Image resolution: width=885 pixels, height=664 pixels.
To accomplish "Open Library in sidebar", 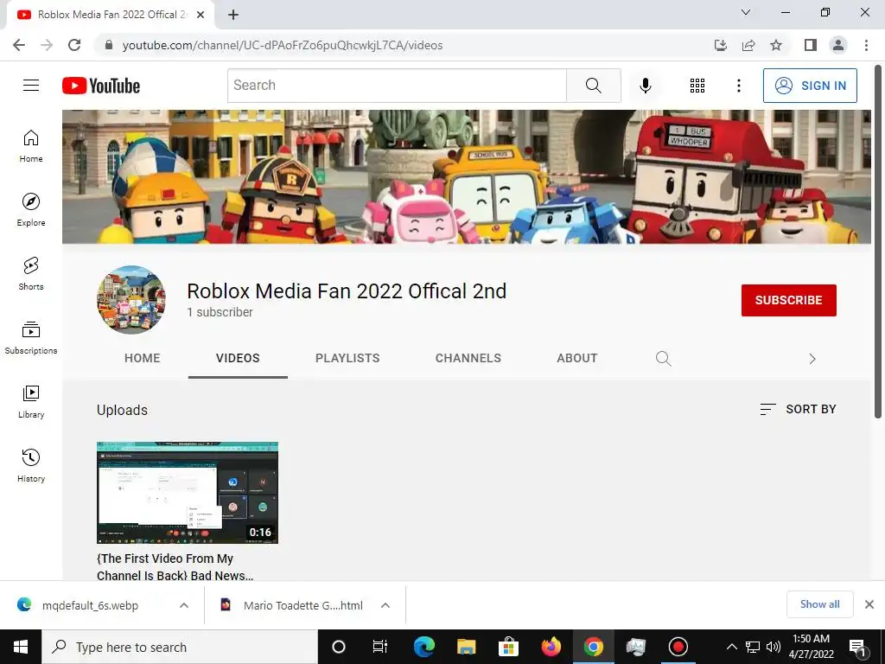I will [31, 402].
